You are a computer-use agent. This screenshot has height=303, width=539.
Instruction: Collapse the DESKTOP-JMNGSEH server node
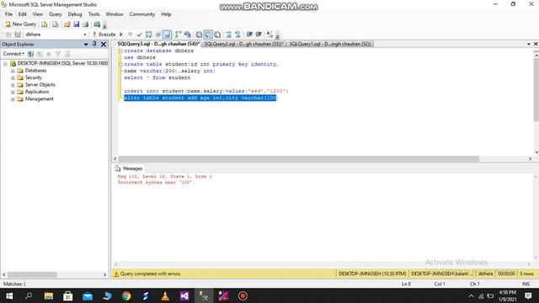point(5,64)
